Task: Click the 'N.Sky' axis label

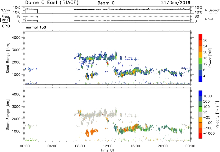Action: coord(5,10)
